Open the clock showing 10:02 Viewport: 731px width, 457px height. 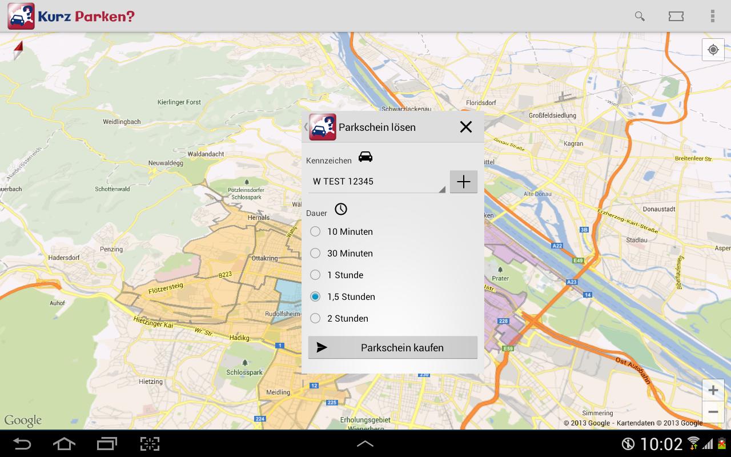[x=661, y=444]
